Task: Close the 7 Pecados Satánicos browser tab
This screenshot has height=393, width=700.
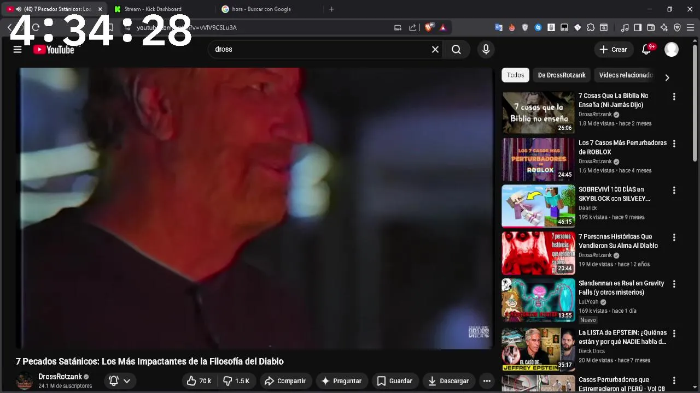Action: pyautogui.click(x=100, y=9)
